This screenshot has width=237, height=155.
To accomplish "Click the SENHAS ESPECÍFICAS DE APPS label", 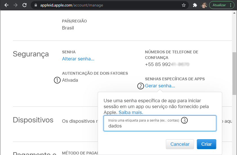I will (x=175, y=79).
